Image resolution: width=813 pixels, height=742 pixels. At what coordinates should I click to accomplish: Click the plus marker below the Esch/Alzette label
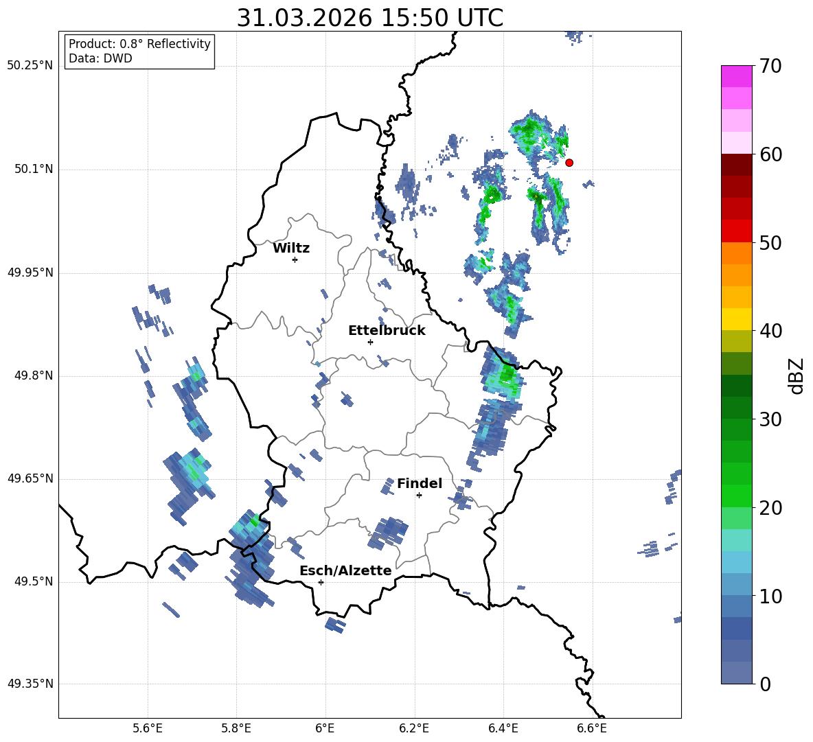[321, 582]
